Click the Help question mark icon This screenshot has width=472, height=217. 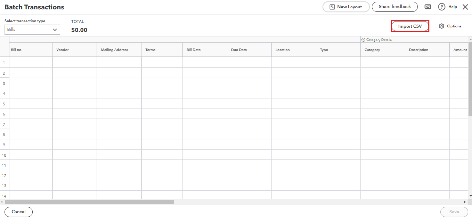[442, 7]
